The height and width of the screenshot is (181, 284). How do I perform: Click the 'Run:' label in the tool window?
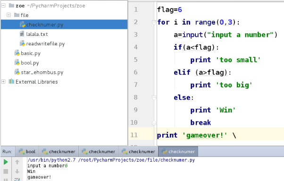coord(7,151)
